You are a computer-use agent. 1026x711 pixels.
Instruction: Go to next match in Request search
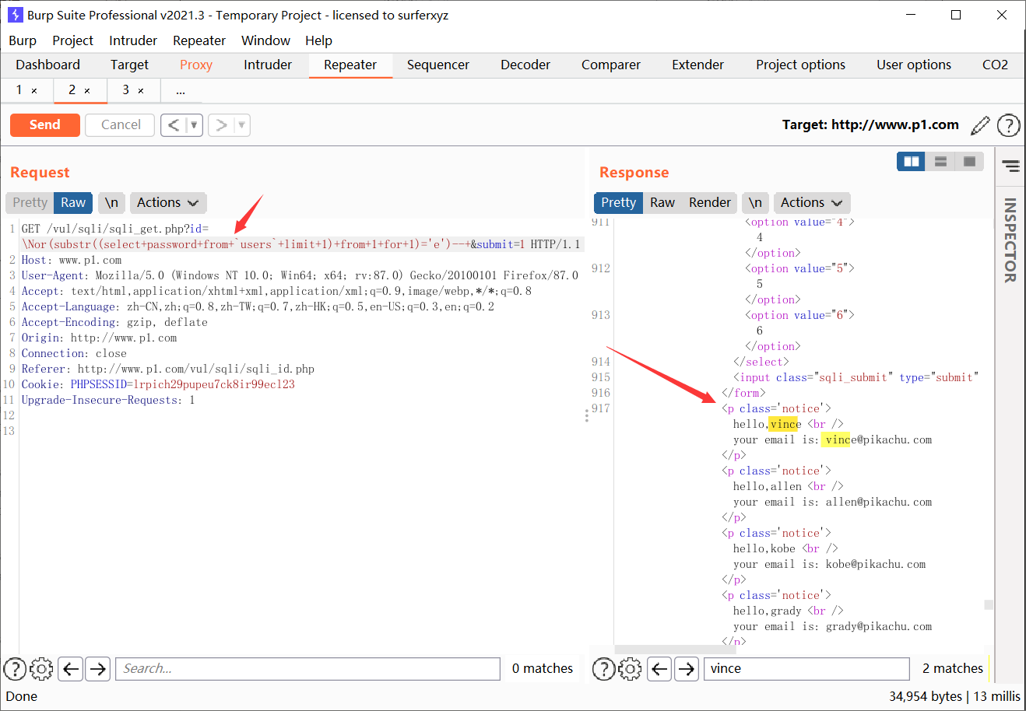click(97, 669)
